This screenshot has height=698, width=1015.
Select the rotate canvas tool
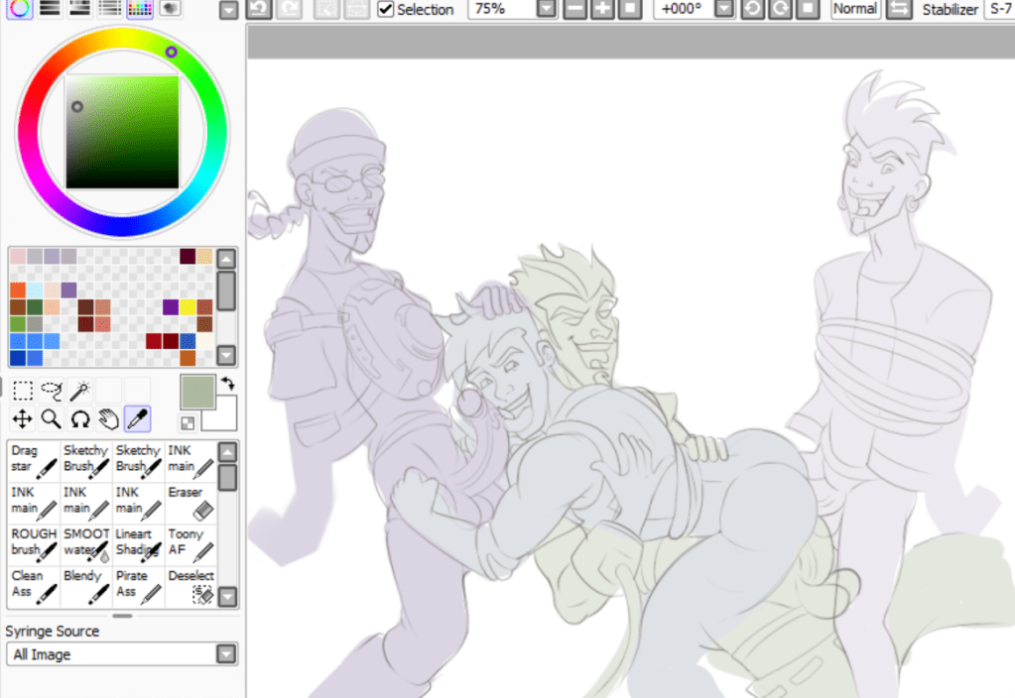[x=79, y=419]
